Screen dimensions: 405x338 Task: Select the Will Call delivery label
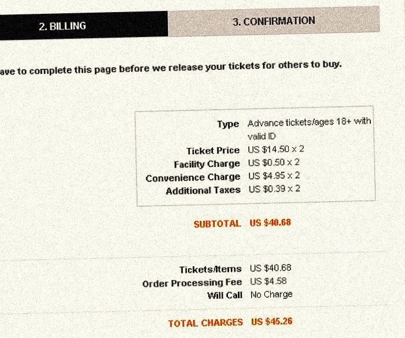[224, 295]
